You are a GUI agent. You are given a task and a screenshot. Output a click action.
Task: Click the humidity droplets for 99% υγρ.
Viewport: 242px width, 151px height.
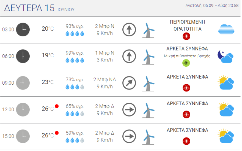coord(75,60)
